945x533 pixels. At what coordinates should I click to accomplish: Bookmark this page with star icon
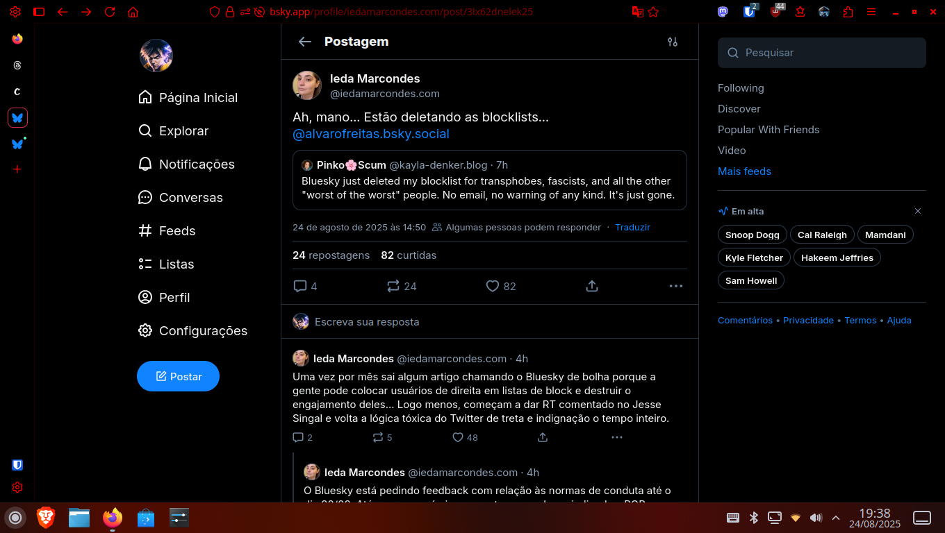point(653,12)
